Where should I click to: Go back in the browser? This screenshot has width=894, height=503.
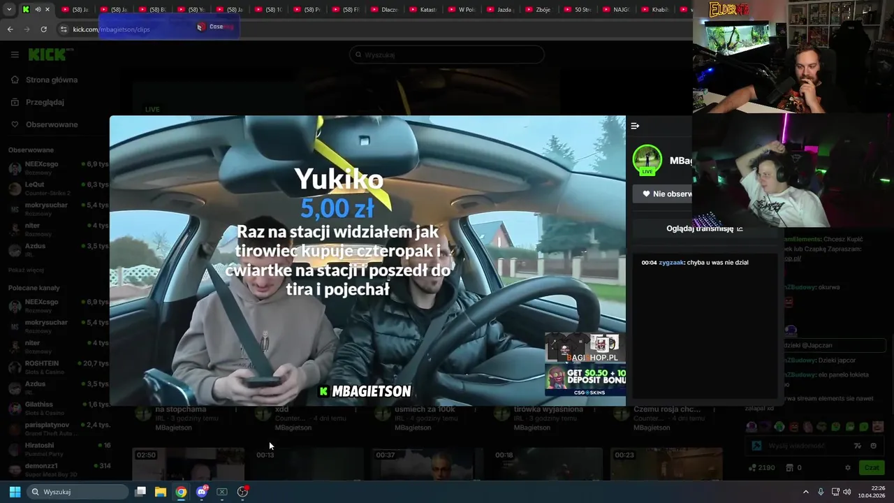click(10, 29)
